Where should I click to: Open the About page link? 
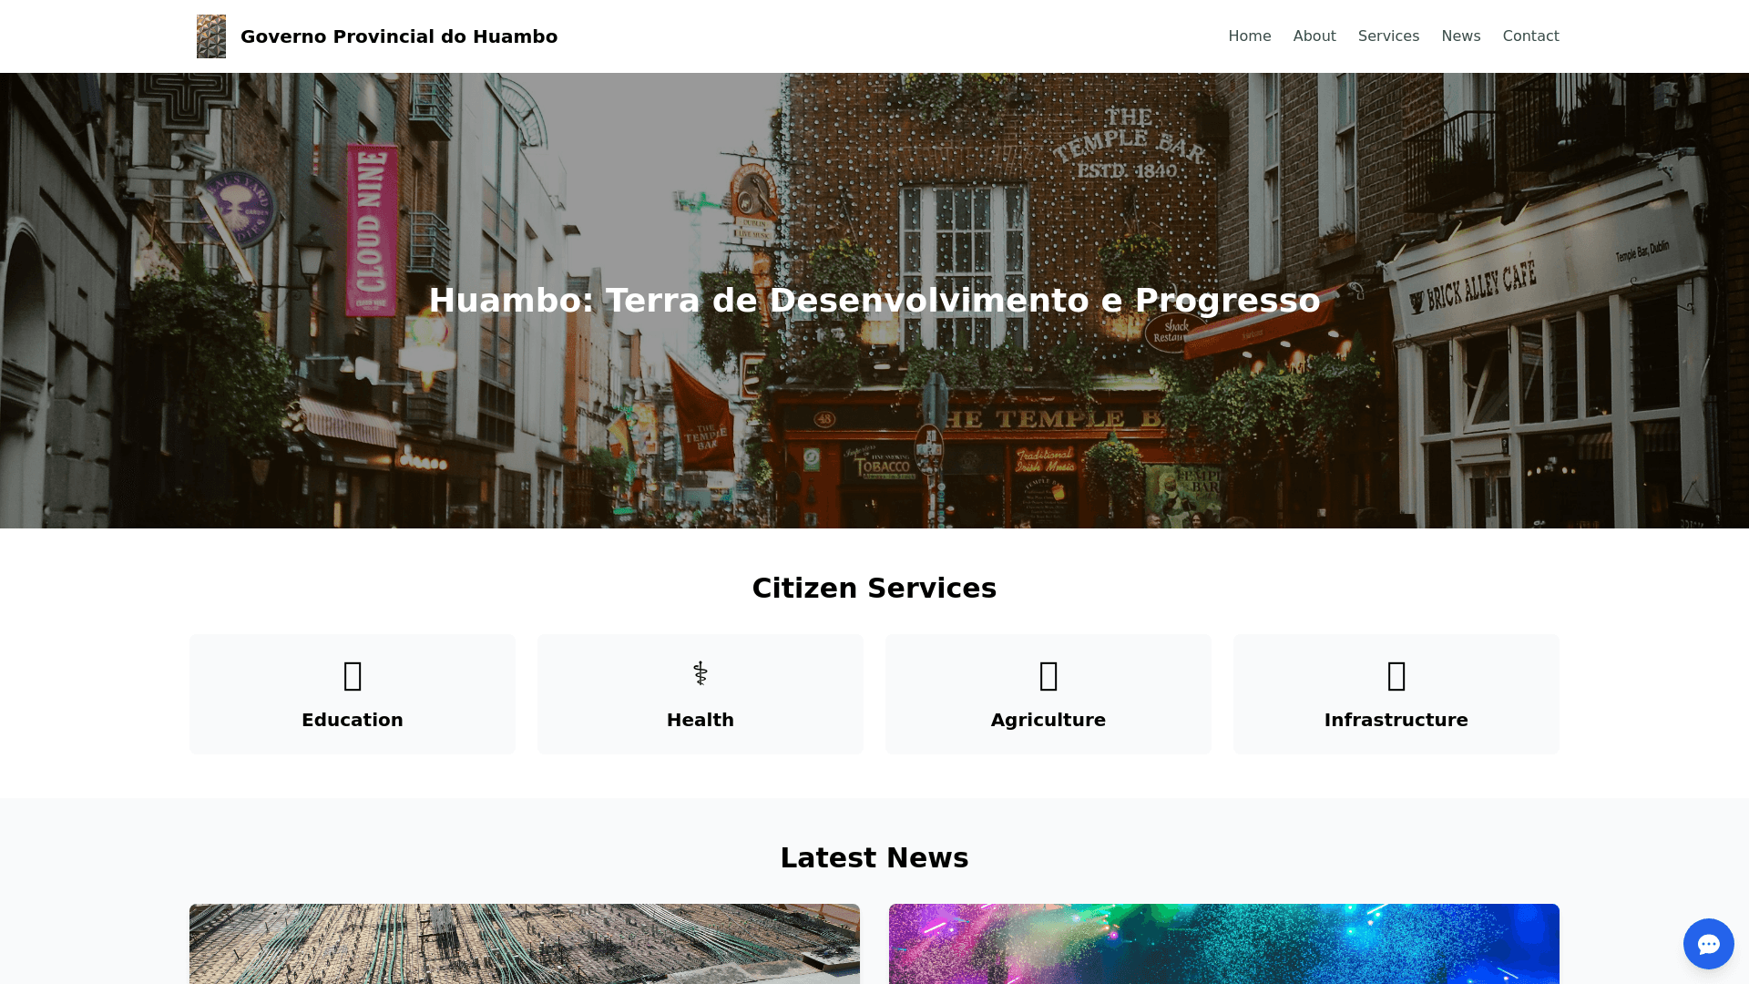pyautogui.click(x=1314, y=36)
